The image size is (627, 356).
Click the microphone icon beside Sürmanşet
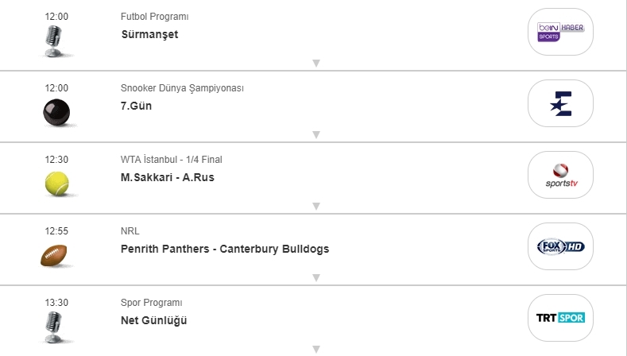(55, 41)
